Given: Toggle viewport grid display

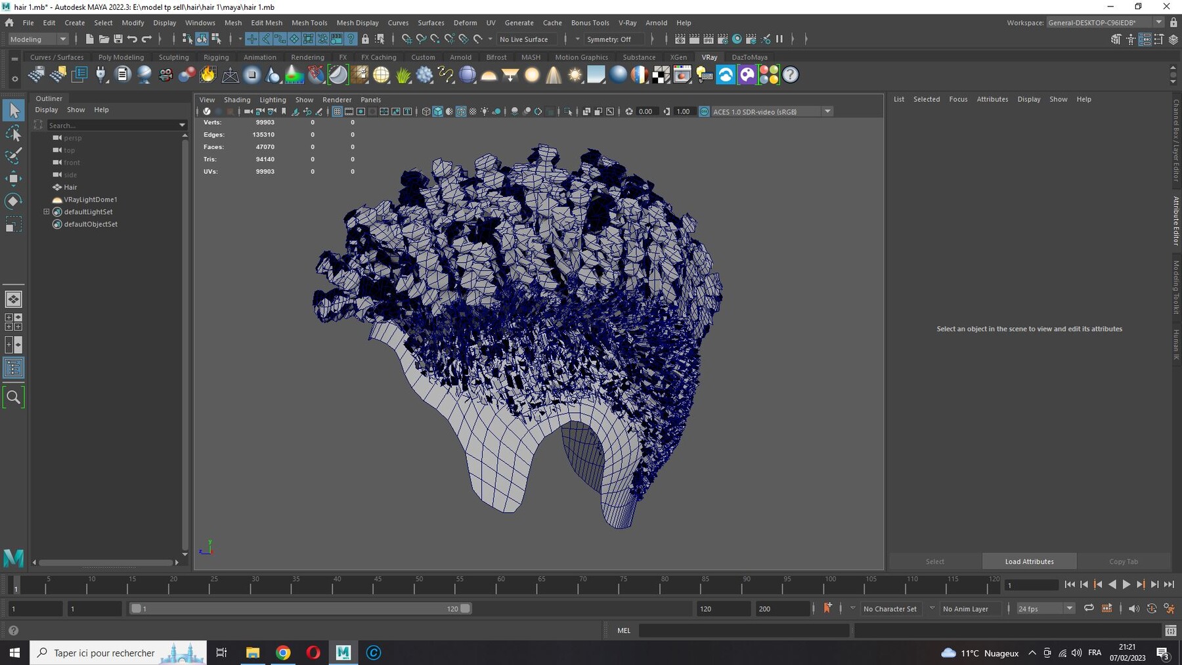Looking at the screenshot, I should coord(337,112).
